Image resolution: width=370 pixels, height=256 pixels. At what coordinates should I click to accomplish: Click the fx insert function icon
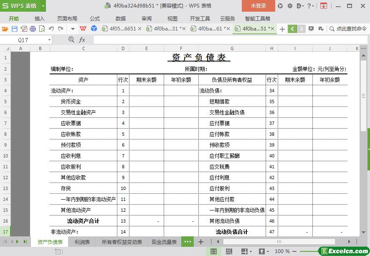click(82, 40)
